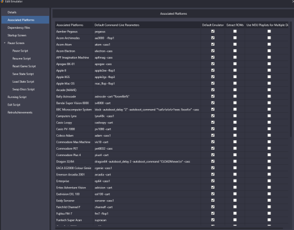Enable Extract ROMs for Dragon 32/64
Screen dimensions: 294x230
click(x=235, y=161)
